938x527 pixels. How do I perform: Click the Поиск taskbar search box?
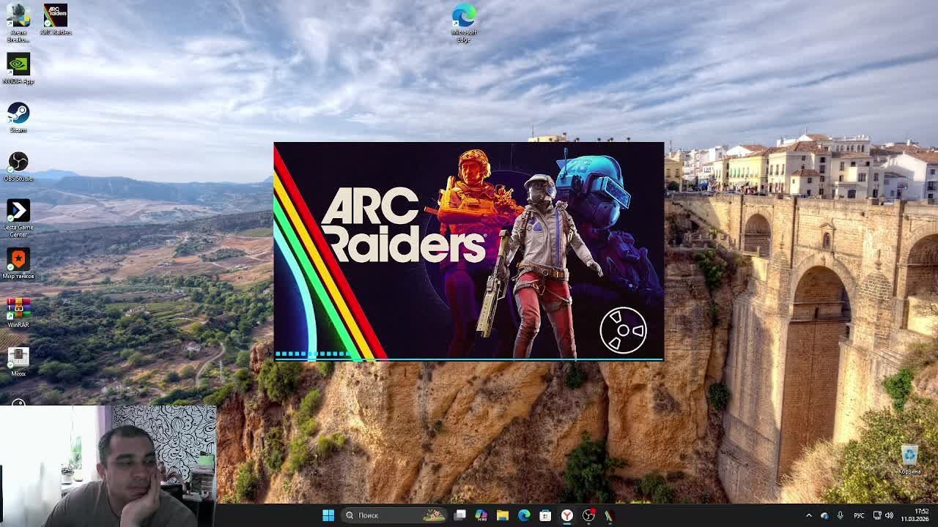[396, 515]
